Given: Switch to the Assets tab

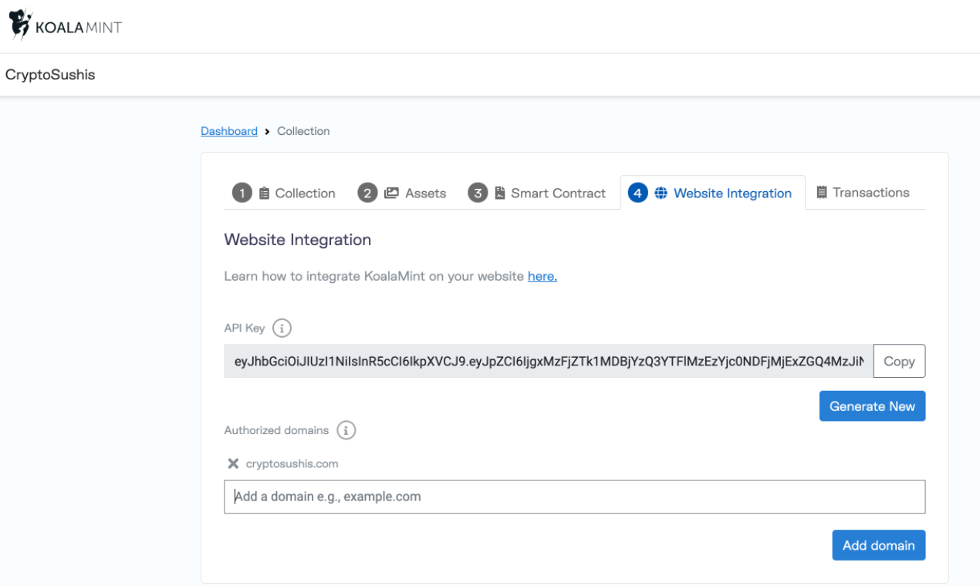Looking at the screenshot, I should (x=425, y=194).
